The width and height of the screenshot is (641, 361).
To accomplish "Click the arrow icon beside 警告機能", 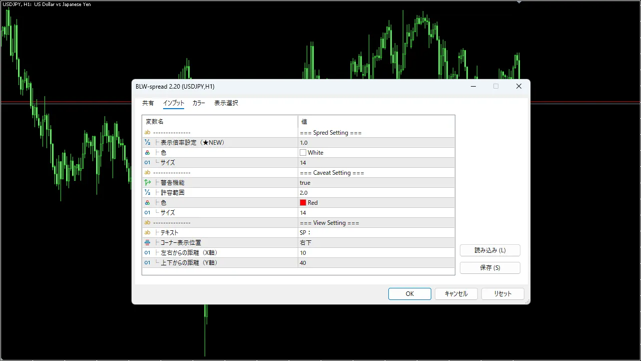I will click(x=147, y=183).
